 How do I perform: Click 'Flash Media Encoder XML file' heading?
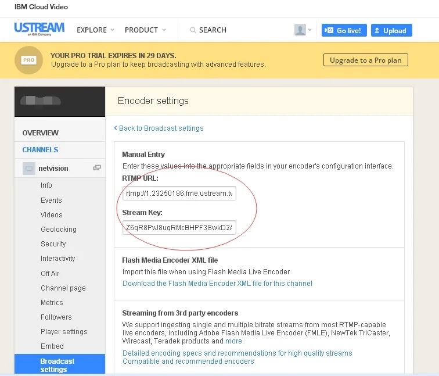170,260
